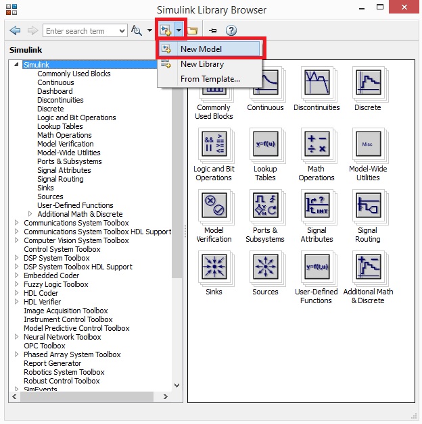Select Dashboard in the library tree

[x=55, y=91]
